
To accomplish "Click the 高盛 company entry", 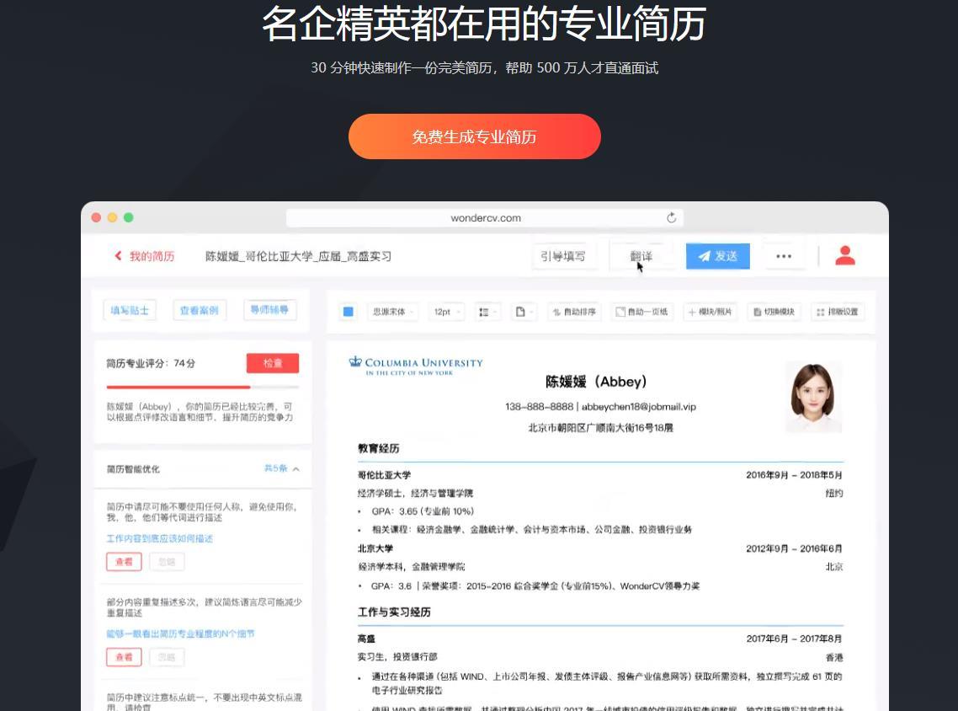I will 366,639.
